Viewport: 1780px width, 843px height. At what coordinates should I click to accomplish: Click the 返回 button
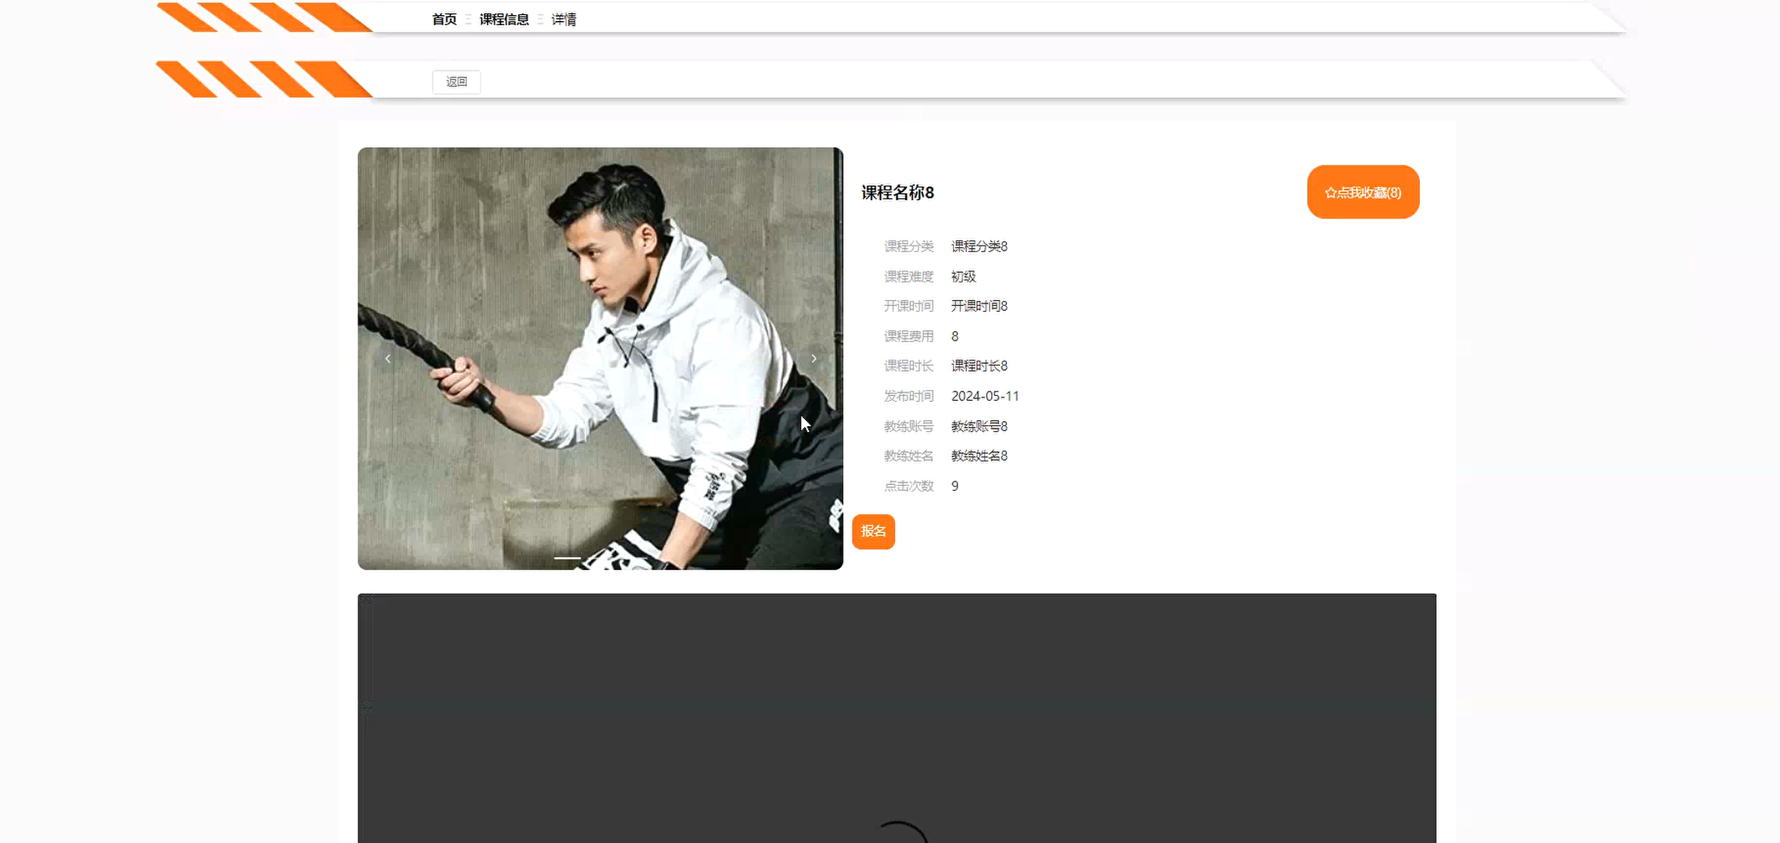[x=457, y=82]
